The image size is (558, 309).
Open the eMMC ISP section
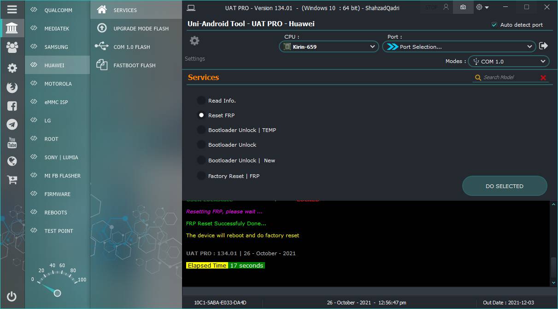[57, 102]
